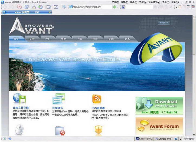
Task: Close the Avant 浏览器 tab with its yellow X
Action: pos(50,12)
